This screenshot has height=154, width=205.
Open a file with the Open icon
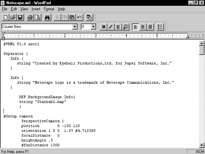[13, 17]
